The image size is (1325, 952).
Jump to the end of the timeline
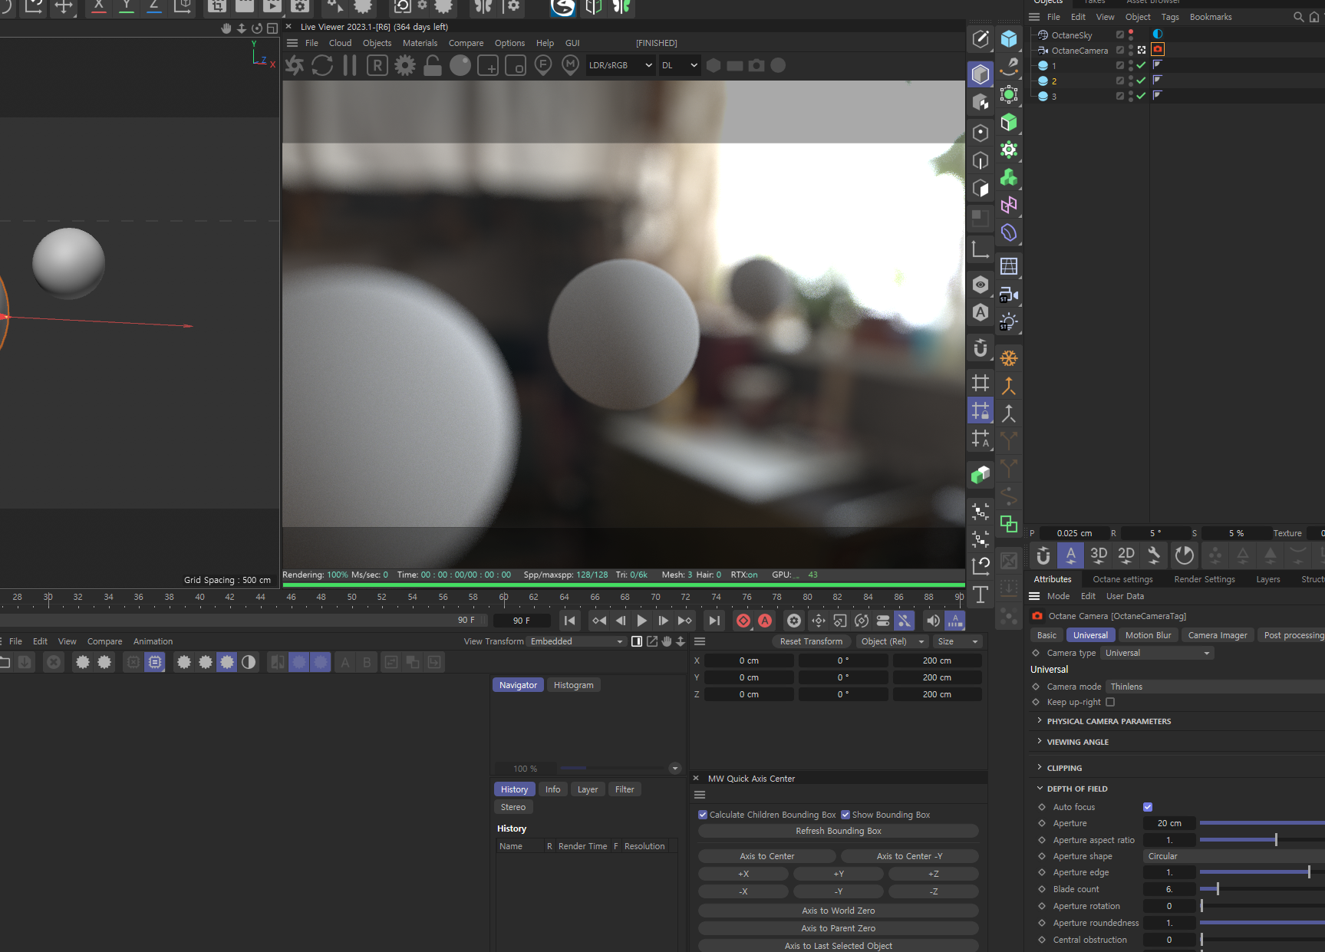714,621
